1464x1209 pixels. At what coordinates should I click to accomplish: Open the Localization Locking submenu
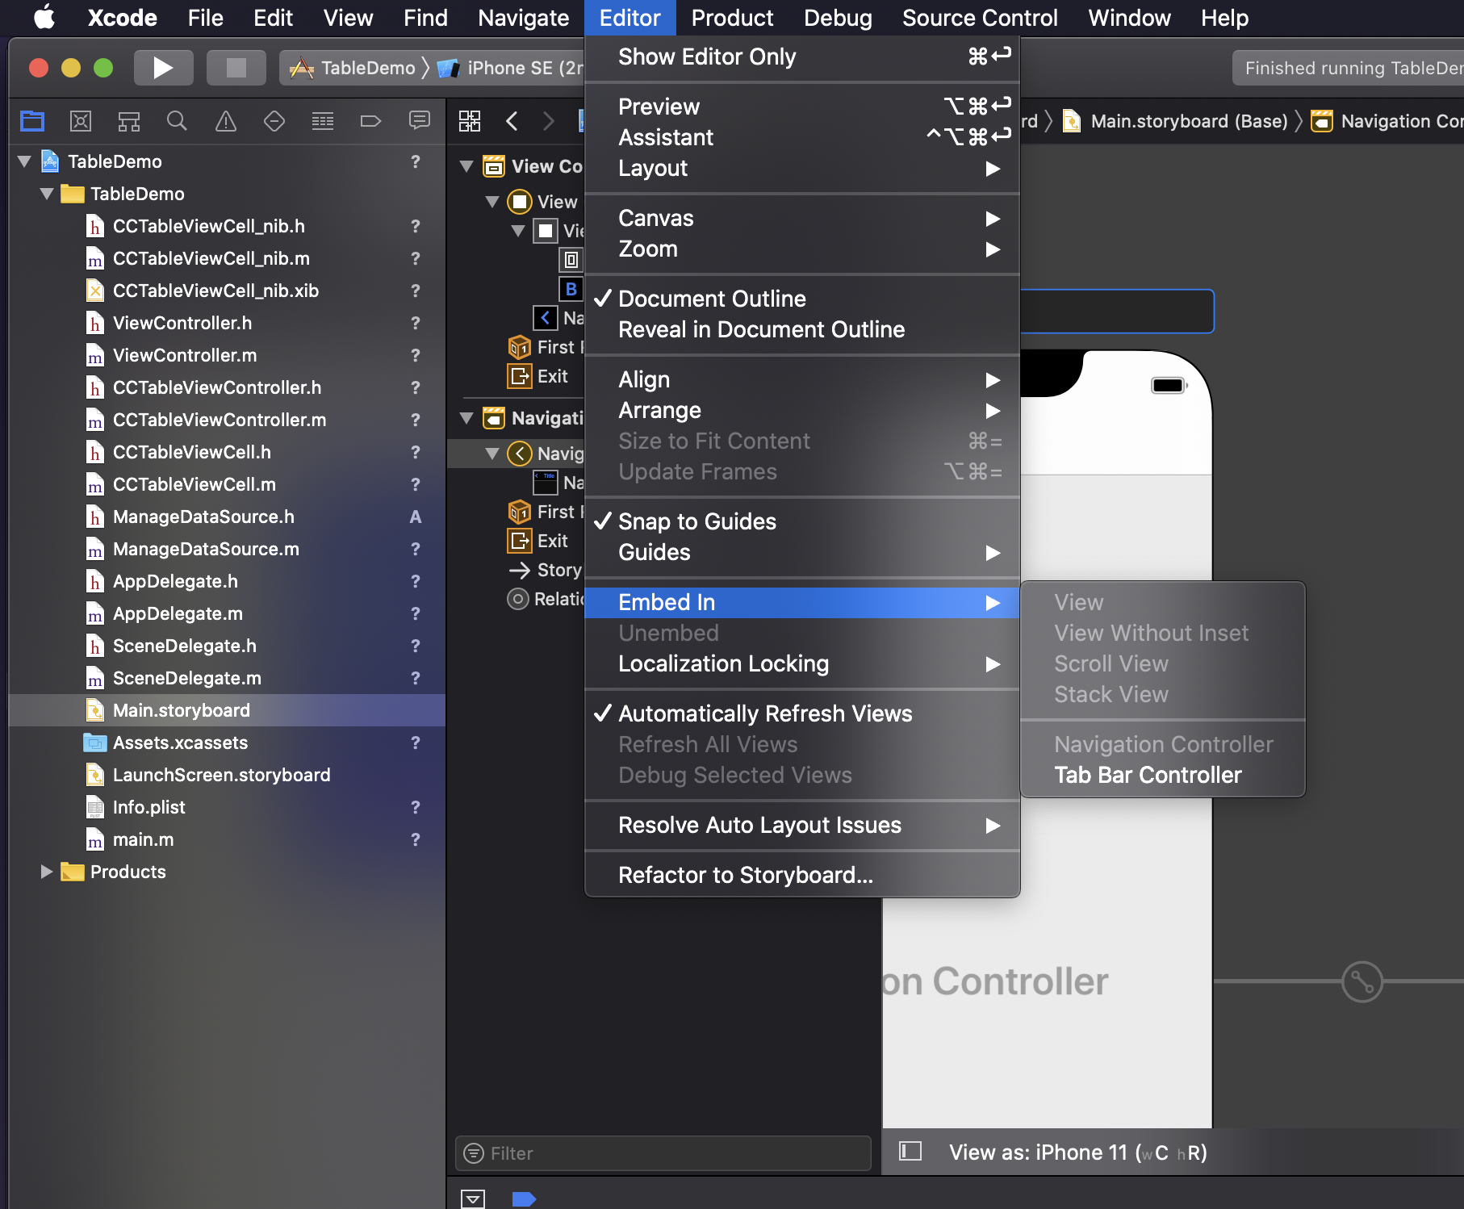[x=801, y=663]
